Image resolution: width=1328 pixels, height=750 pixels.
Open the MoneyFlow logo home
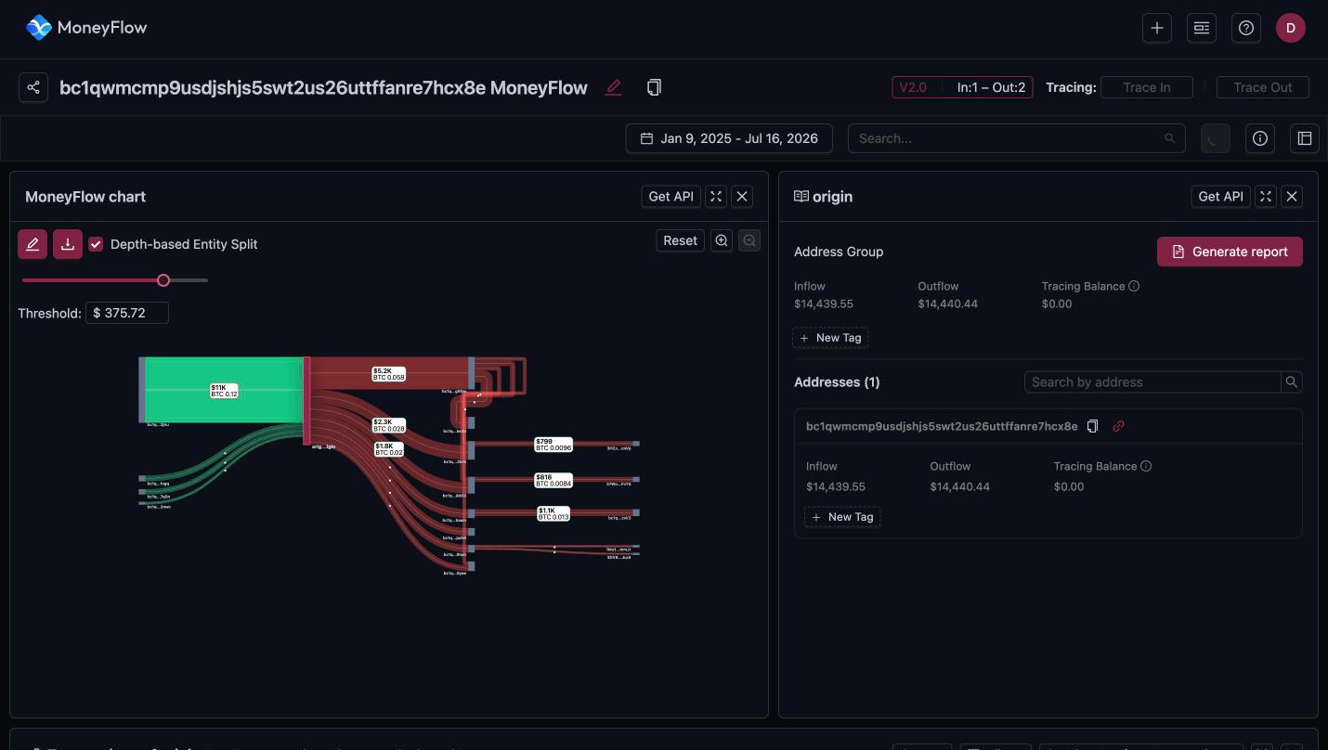86,28
